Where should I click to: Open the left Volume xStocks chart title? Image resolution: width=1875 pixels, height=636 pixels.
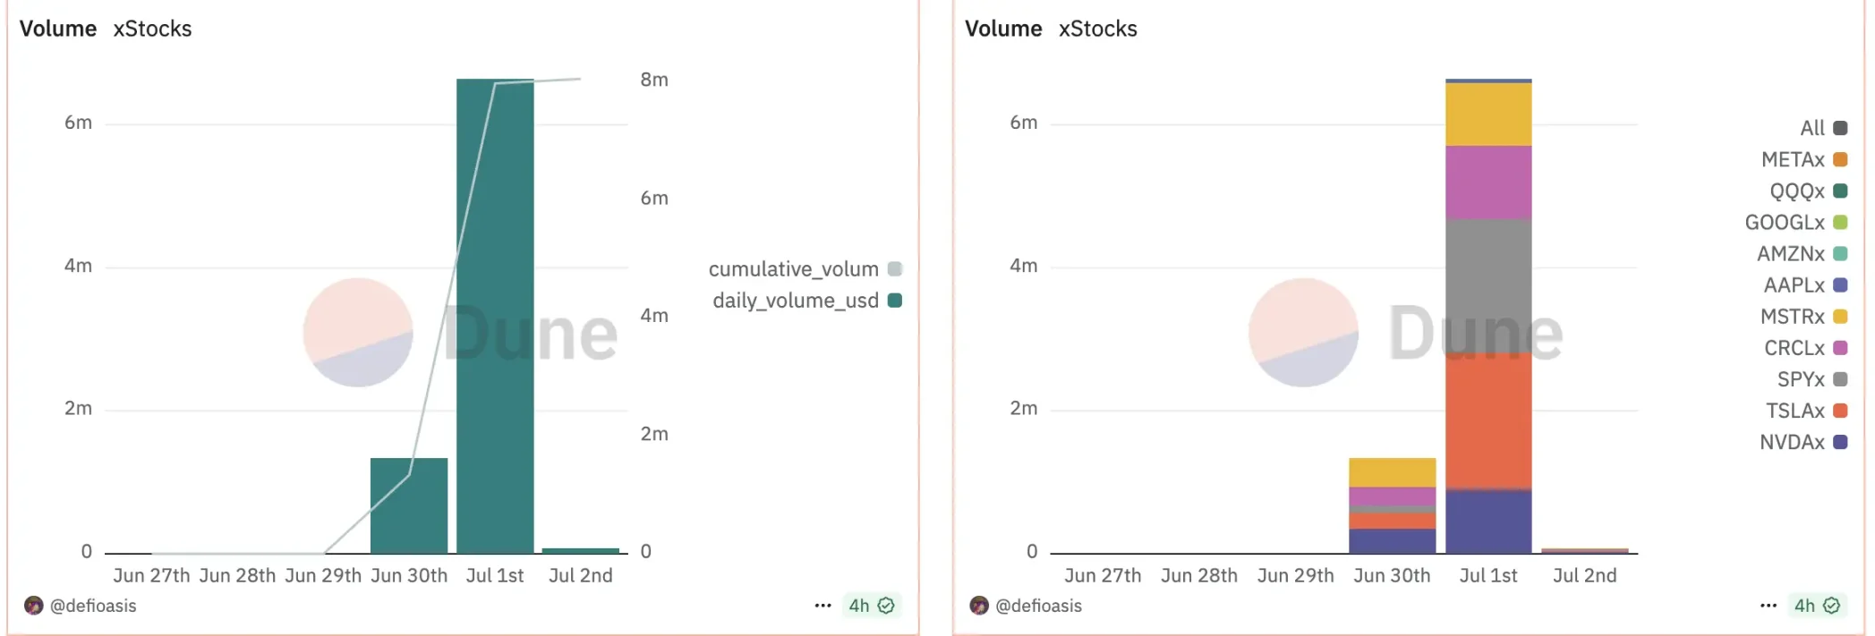[106, 29]
